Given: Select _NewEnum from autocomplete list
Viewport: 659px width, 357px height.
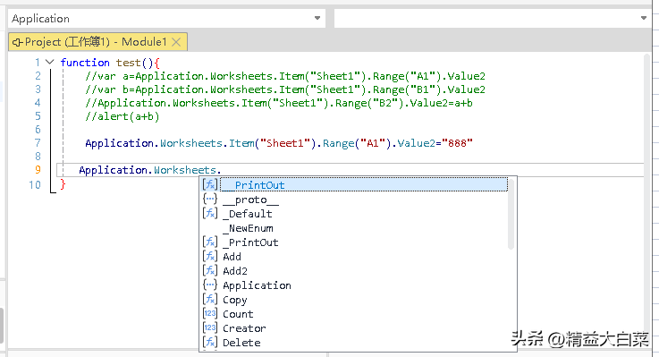Looking at the screenshot, I should tap(248, 228).
